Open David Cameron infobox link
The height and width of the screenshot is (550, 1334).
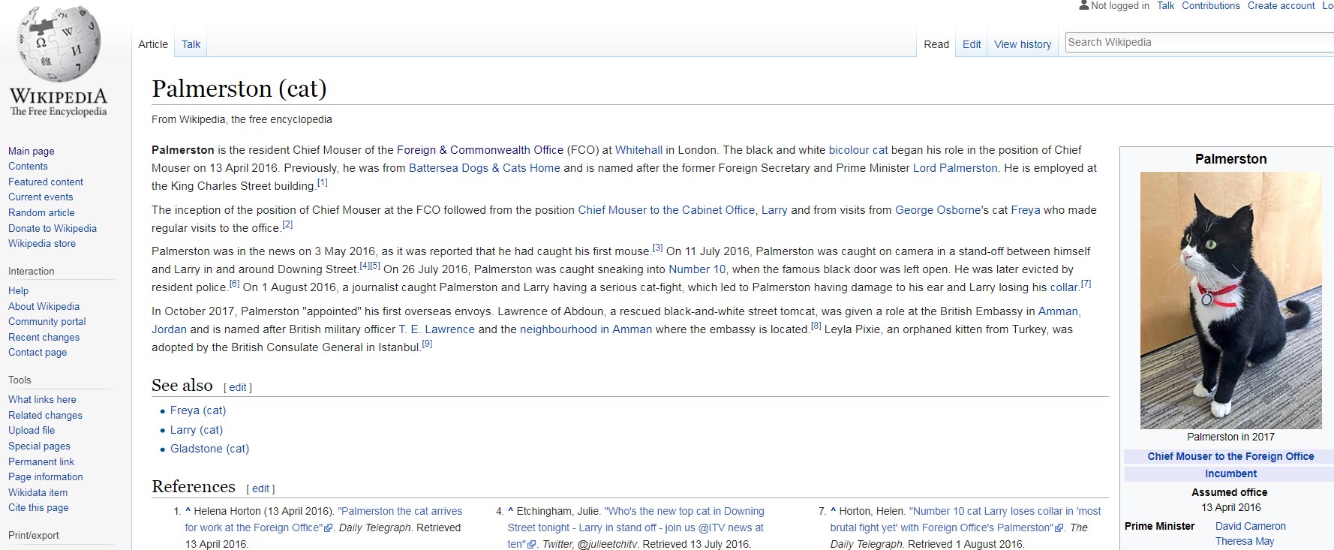click(1250, 526)
